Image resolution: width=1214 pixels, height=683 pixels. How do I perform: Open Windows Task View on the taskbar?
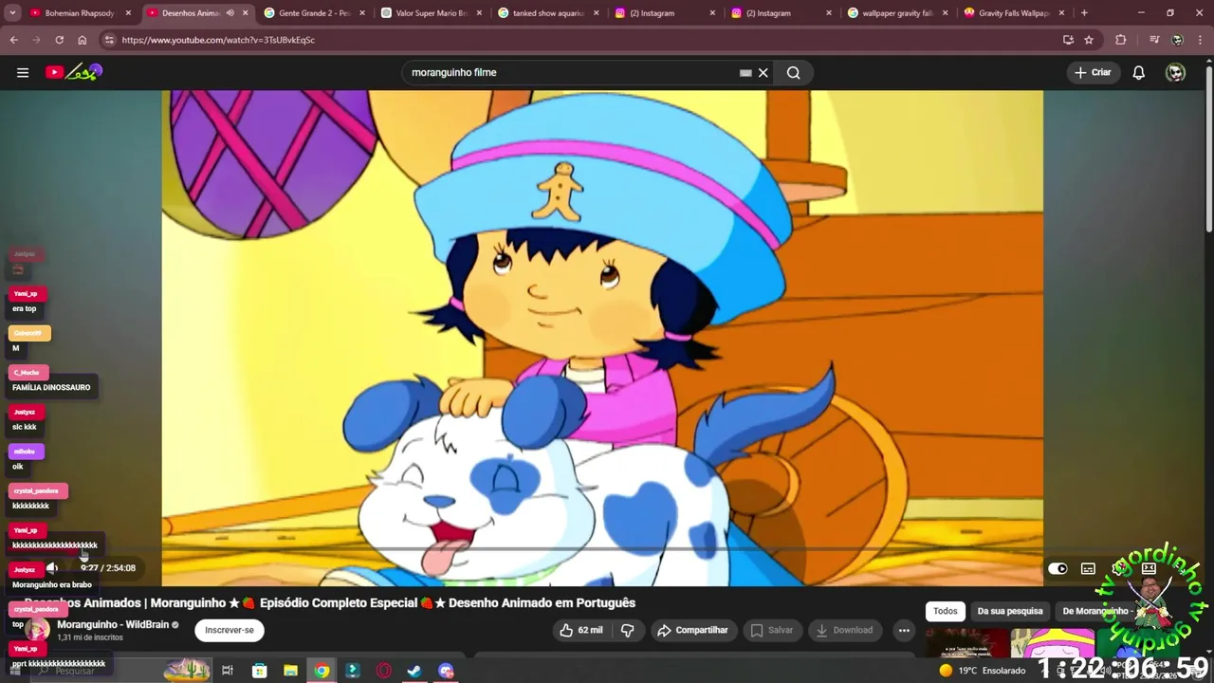click(228, 671)
